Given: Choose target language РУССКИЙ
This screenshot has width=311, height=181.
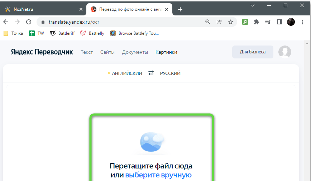Looking at the screenshot, I should click(170, 73).
